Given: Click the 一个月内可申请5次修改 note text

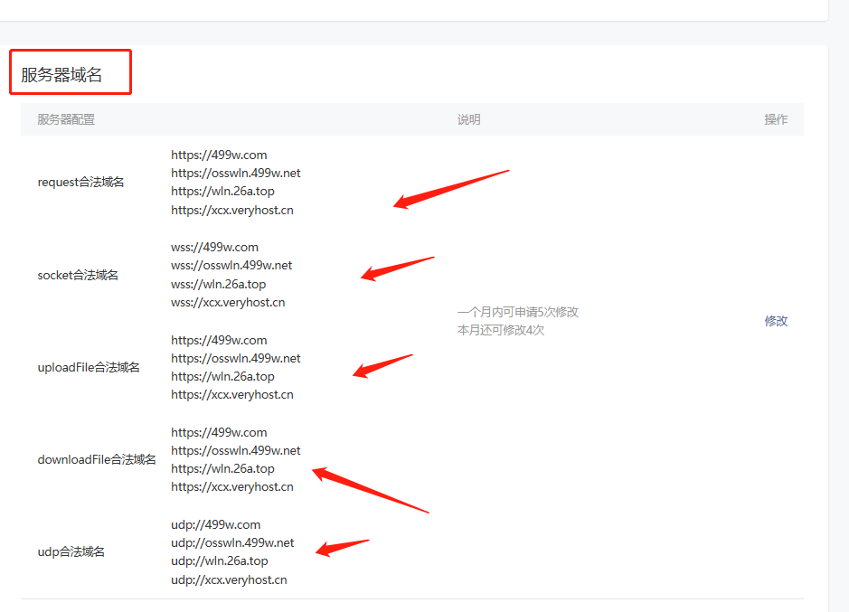Looking at the screenshot, I should click(x=517, y=312).
